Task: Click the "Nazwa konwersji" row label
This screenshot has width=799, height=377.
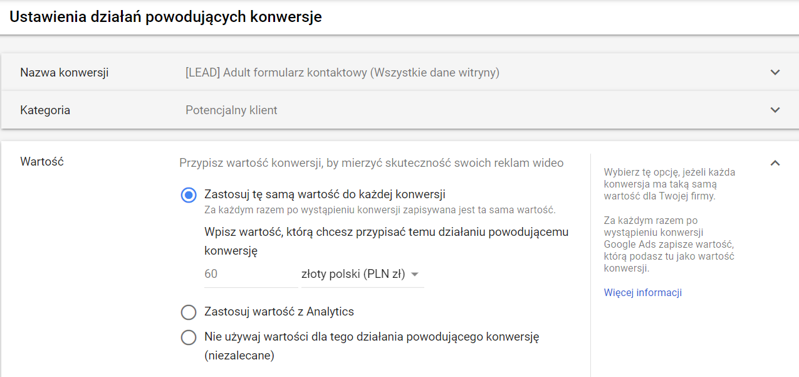Action: 65,72
